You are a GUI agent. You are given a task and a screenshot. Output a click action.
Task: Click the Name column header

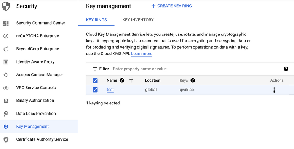[112, 80]
